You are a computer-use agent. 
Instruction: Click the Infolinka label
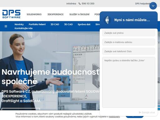71,3
